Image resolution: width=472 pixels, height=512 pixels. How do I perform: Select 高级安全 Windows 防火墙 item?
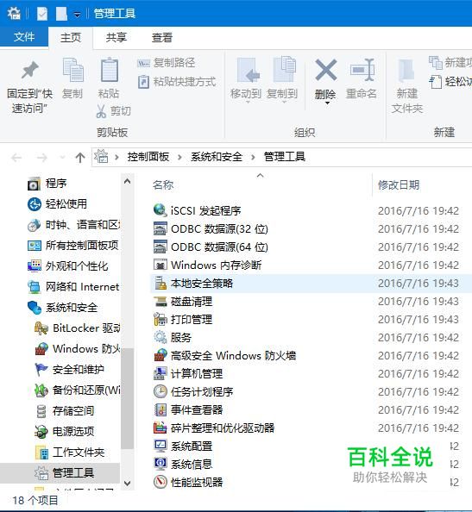233,356
